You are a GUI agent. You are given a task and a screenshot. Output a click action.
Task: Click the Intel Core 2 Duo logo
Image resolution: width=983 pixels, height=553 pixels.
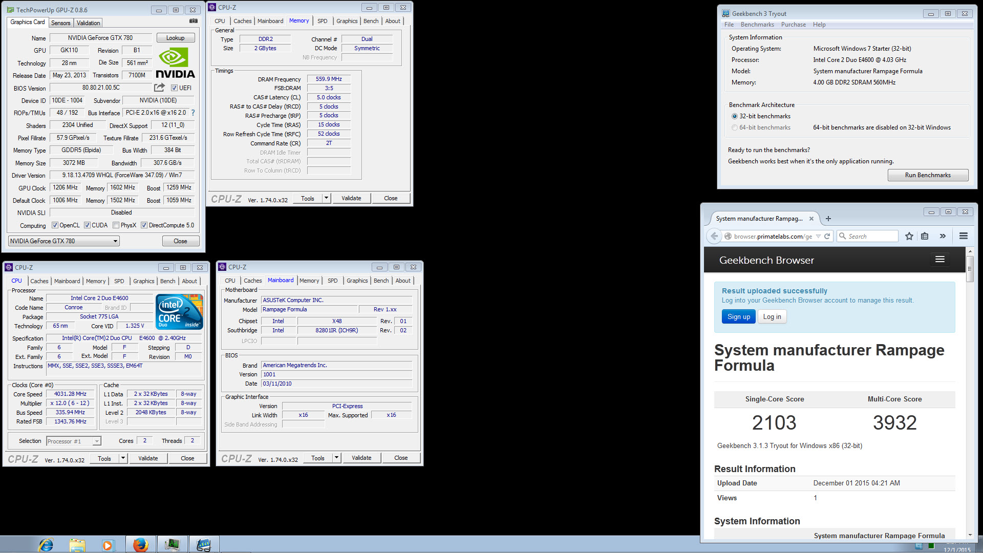[179, 311]
